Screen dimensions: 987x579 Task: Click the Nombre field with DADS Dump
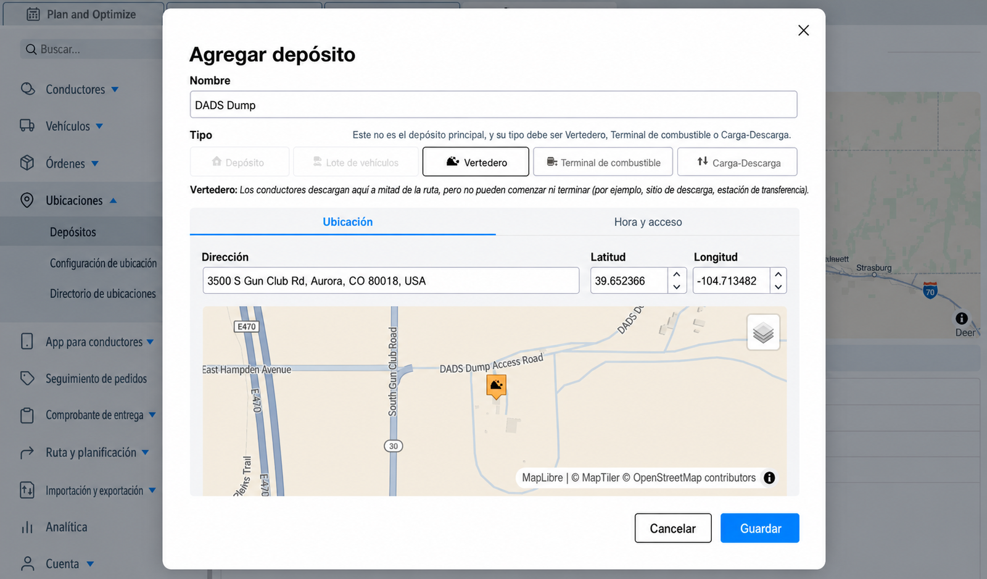point(493,105)
